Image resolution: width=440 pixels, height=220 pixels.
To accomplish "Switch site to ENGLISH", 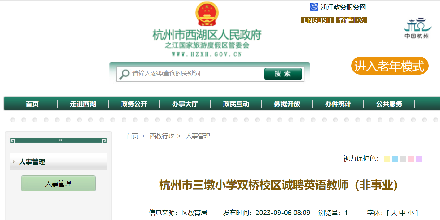I will pos(317,20).
